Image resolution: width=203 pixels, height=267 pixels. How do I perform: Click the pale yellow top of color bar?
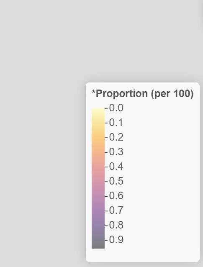(98, 112)
